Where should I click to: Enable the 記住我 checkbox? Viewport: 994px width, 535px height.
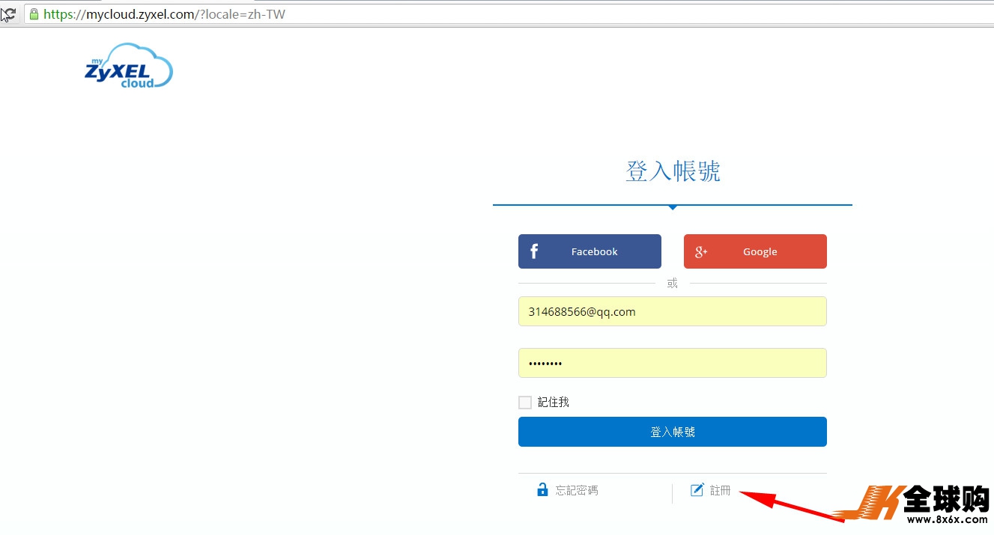[524, 402]
